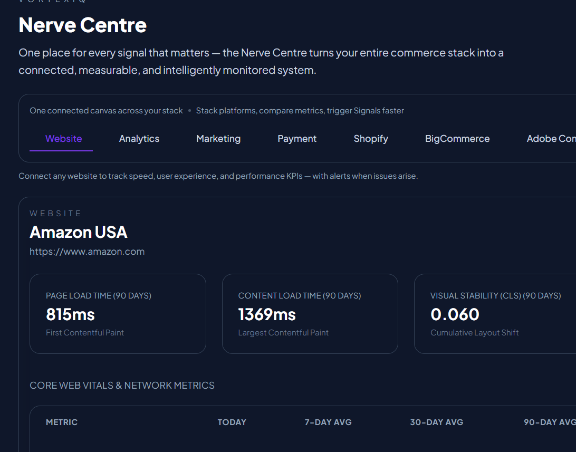
Task: Click the WEBSITE section label
Action: pyautogui.click(x=55, y=213)
